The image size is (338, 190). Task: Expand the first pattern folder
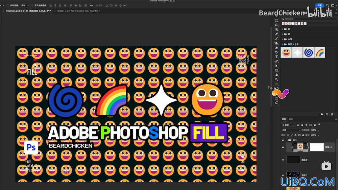pos(282,29)
